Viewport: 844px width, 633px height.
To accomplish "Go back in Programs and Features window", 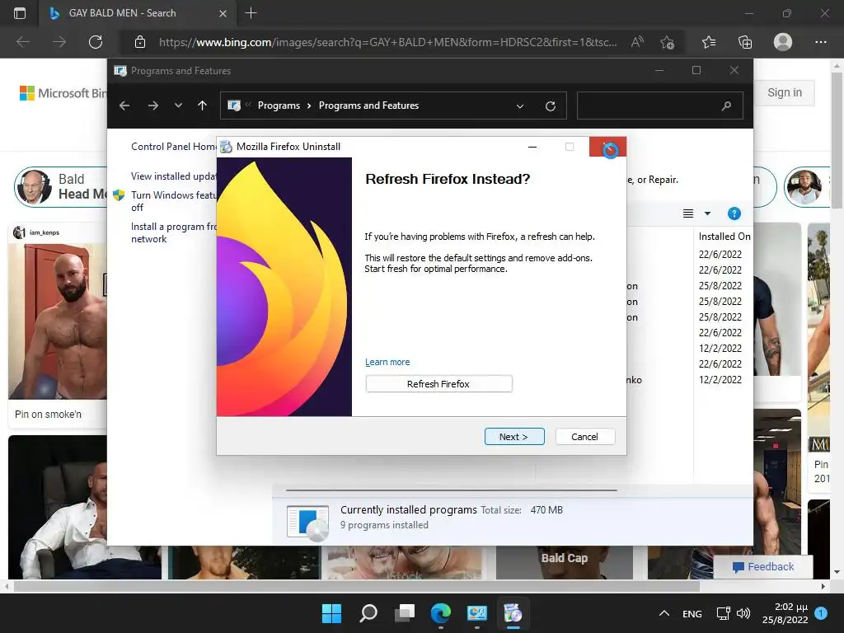I will (x=124, y=105).
